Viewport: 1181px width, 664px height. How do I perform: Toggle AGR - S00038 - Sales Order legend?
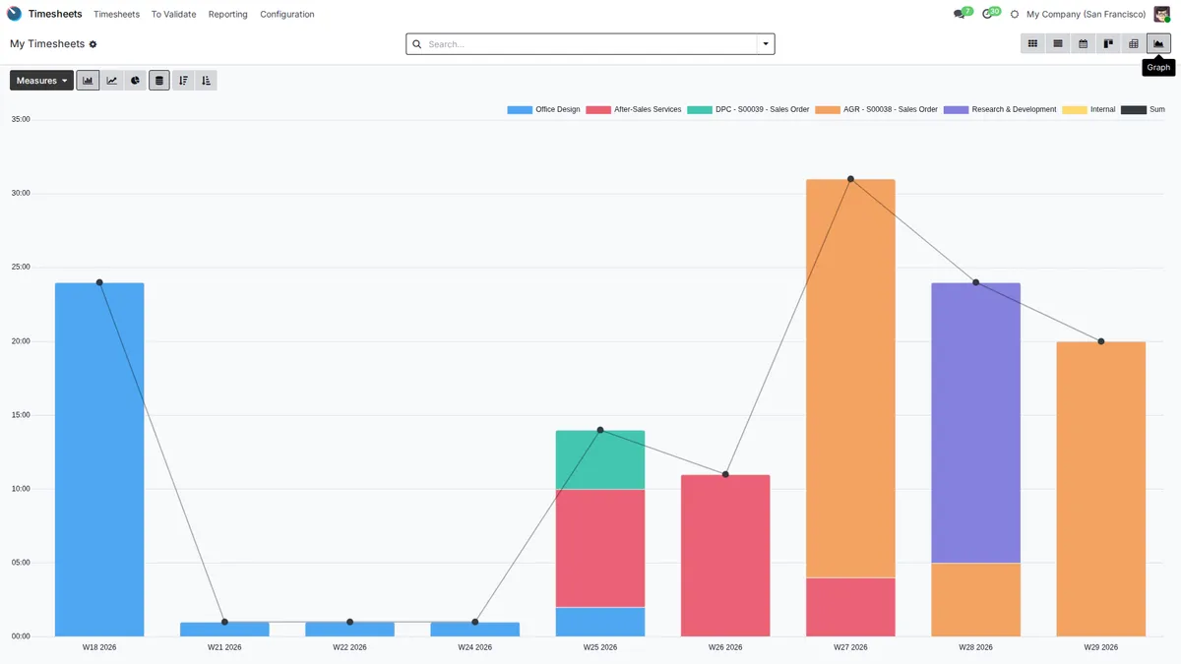tap(876, 109)
